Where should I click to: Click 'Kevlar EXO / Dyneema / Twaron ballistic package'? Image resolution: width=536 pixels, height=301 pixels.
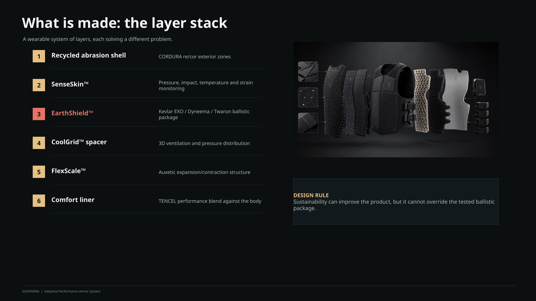tap(204, 115)
